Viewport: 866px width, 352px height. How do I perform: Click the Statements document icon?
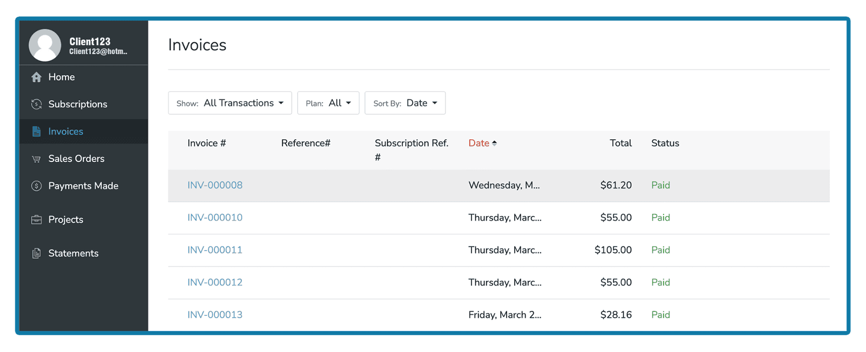36,253
